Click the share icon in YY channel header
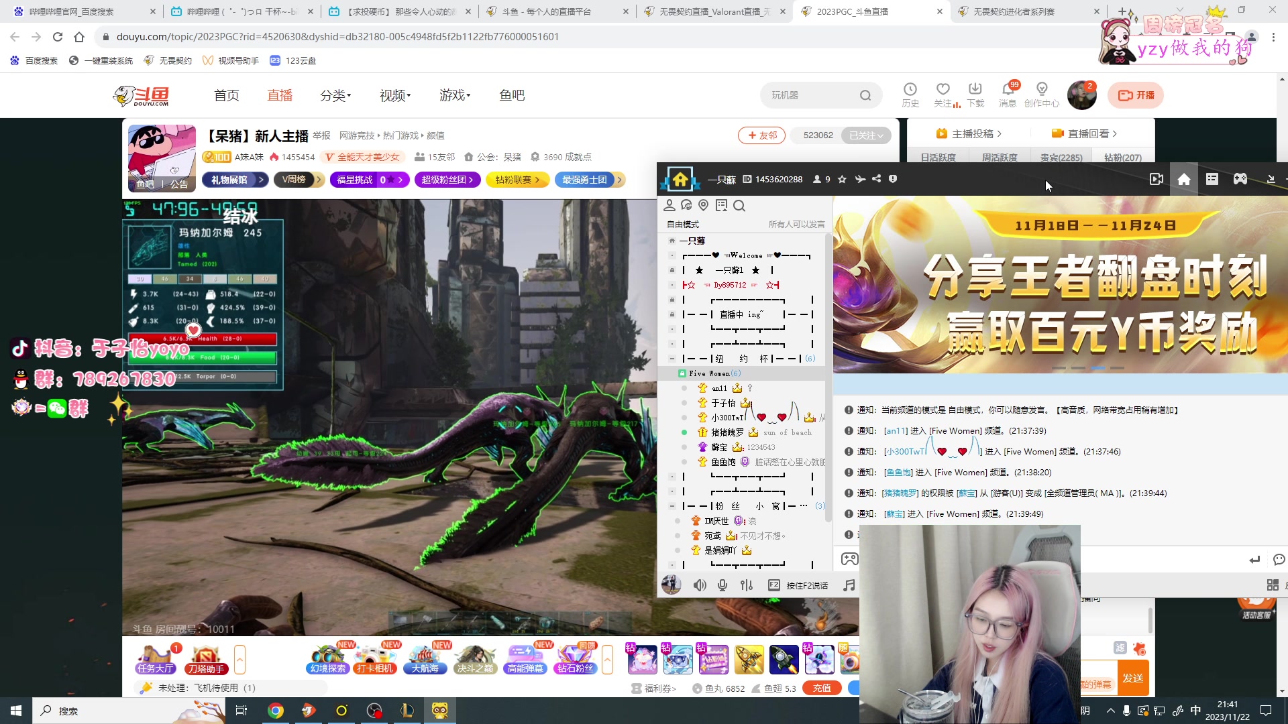Viewport: 1288px width, 724px height. pos(876,179)
